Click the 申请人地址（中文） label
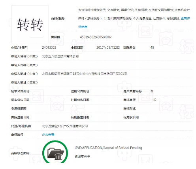Image resolution: width=196 pixels, height=169 pixels. (24, 74)
